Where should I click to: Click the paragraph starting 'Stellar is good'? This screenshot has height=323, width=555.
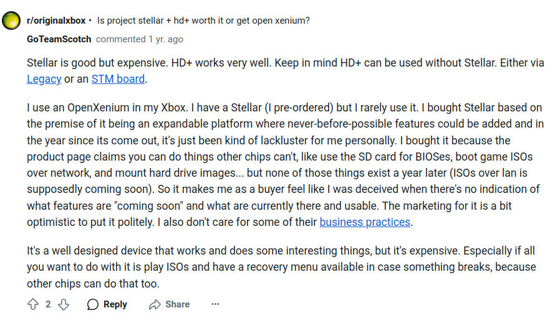(x=285, y=71)
